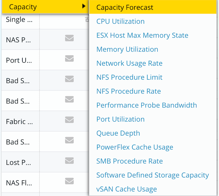Click the envelope icon in the Lost P... row

point(69,161)
